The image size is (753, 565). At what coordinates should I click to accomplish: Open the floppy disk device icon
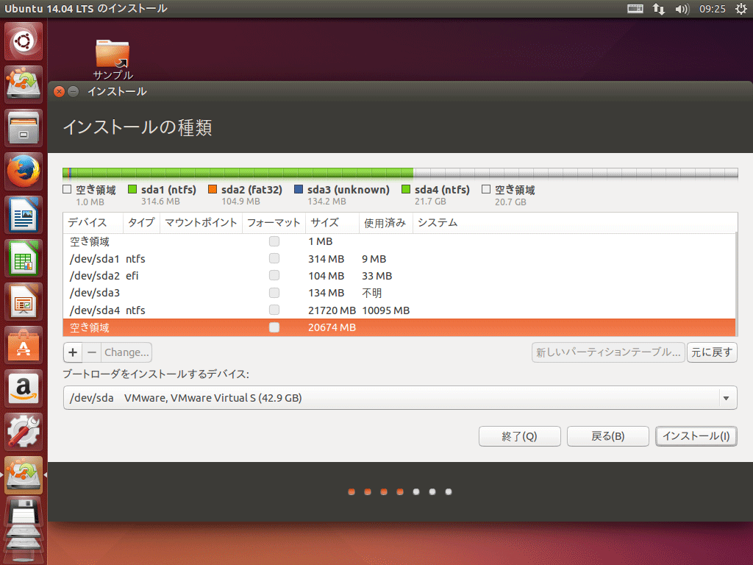pos(24,513)
